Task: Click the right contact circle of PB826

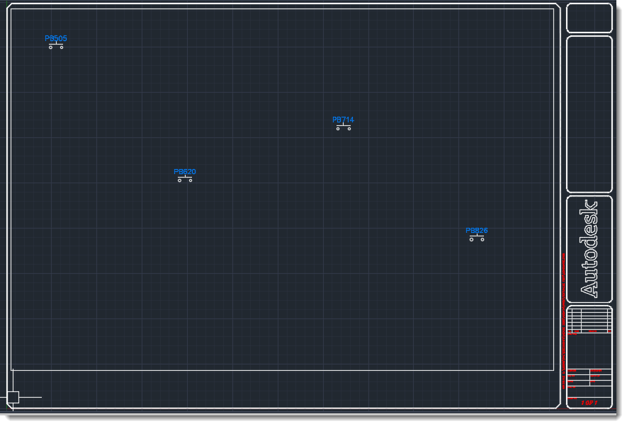Action: tap(481, 238)
